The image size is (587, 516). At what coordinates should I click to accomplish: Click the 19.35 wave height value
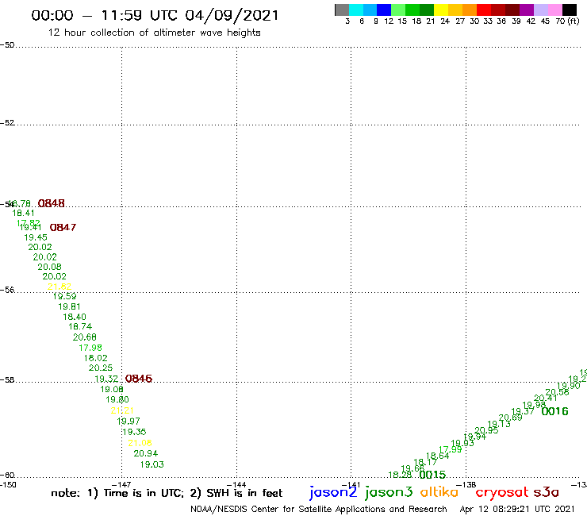[134, 432]
